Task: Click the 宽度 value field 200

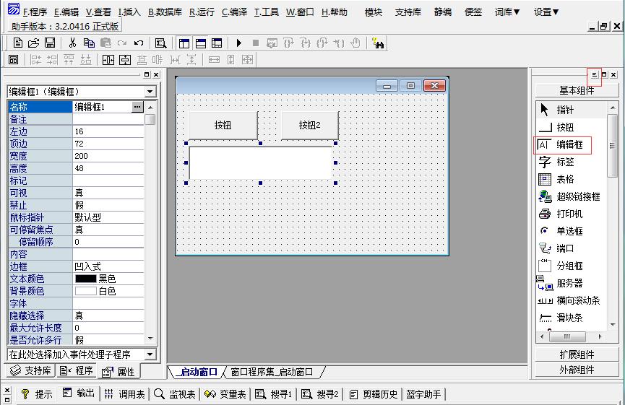Action: 108,156
